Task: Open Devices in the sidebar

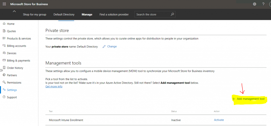Action: tap(12, 53)
